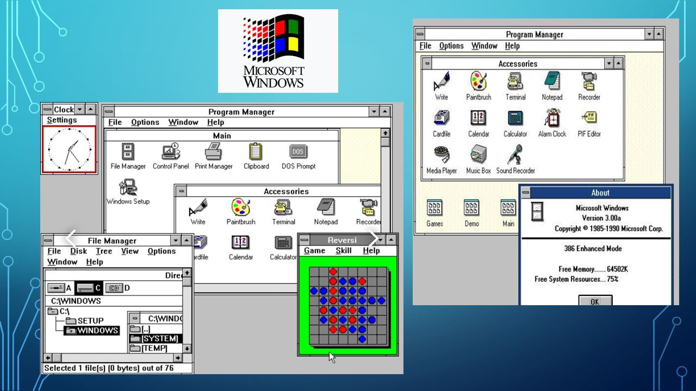Launch the Music Box icon
Image resolution: width=696 pixels, height=391 pixels.
click(478, 160)
